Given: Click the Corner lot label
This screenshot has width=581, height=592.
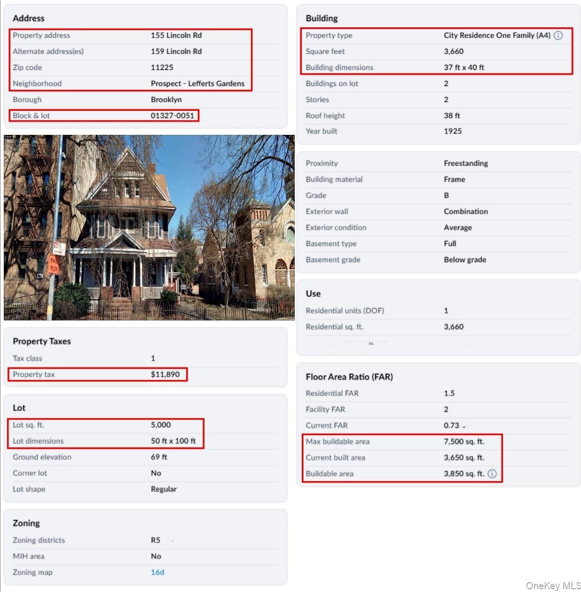Looking at the screenshot, I should click(30, 473).
